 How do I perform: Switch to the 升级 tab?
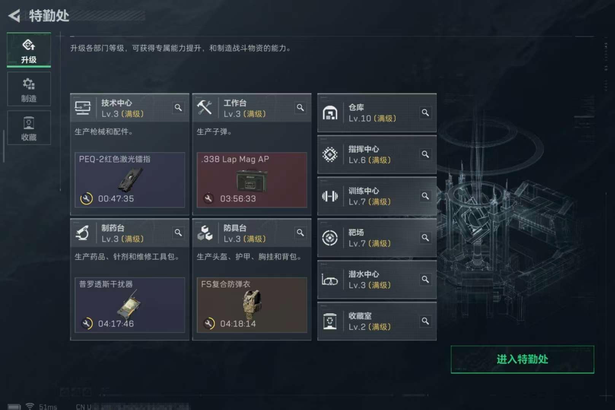tap(29, 50)
